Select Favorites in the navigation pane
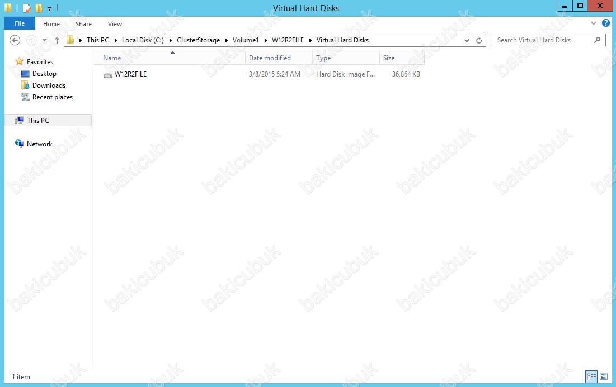The image size is (616, 387). point(40,62)
